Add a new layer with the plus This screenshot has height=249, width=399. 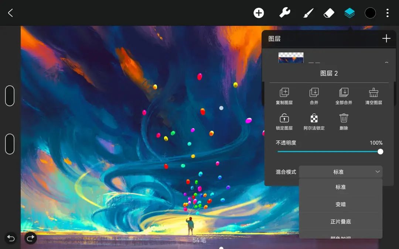pyautogui.click(x=386, y=38)
